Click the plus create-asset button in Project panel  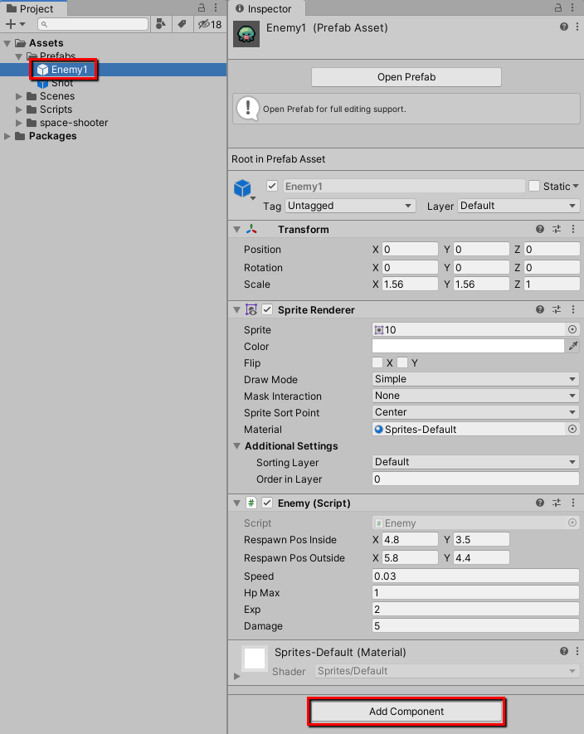point(15,24)
